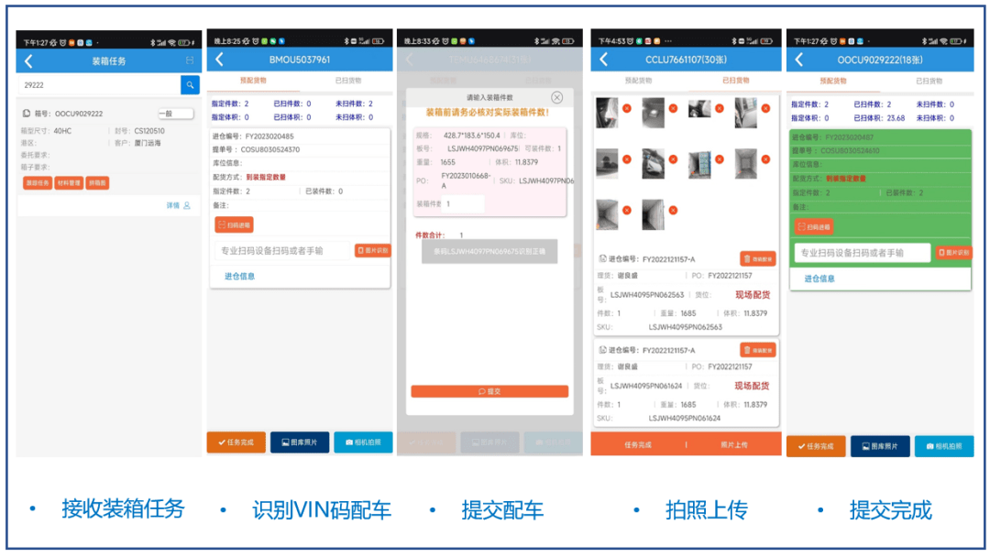Switch to 已扫货物 tab on BMOU5037961 screen
Image resolution: width=990 pixels, height=557 pixels.
348,81
